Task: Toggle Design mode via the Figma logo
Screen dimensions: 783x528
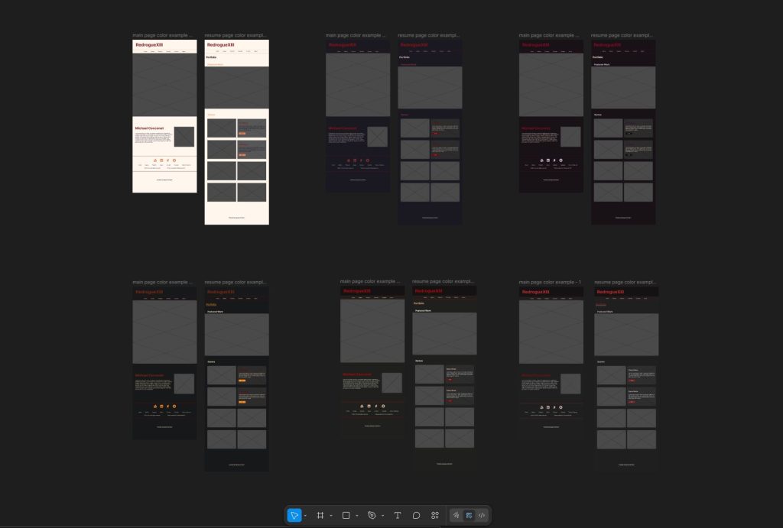Action: (x=469, y=515)
